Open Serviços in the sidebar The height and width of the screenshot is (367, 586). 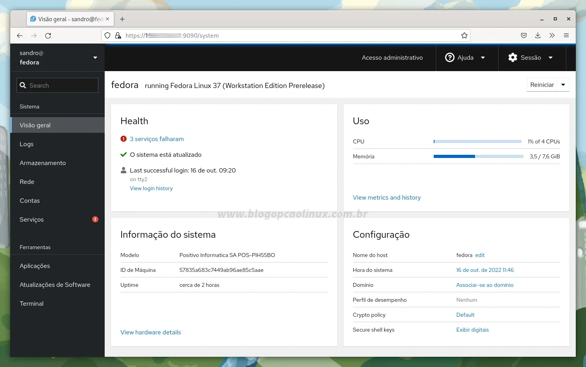[x=57, y=219]
